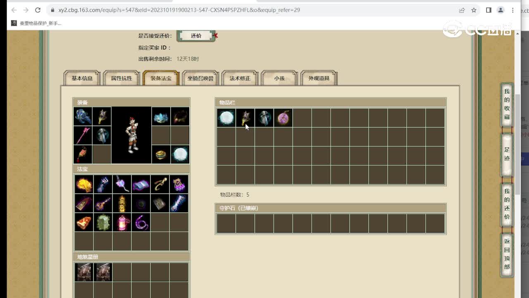View the golden hook 法宝 item
Screen dimensions: 529x298
(x=160, y=184)
